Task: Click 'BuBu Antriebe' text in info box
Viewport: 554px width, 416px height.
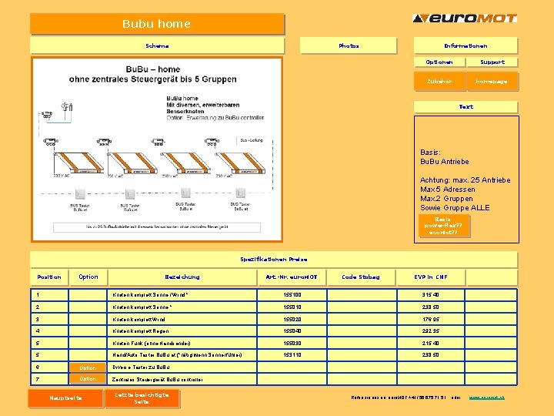Action: click(x=445, y=162)
